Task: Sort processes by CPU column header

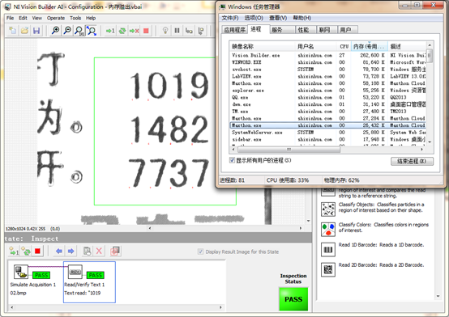Action: click(344, 46)
